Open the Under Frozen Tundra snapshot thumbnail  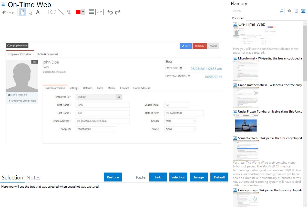(246, 124)
